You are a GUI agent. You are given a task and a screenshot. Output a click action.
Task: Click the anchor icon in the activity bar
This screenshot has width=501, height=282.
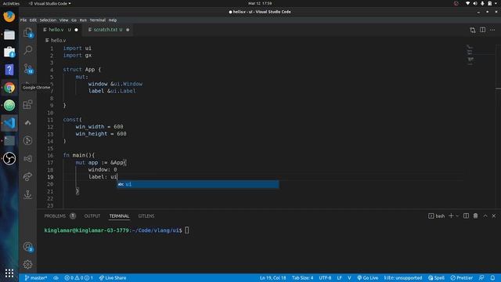28,194
